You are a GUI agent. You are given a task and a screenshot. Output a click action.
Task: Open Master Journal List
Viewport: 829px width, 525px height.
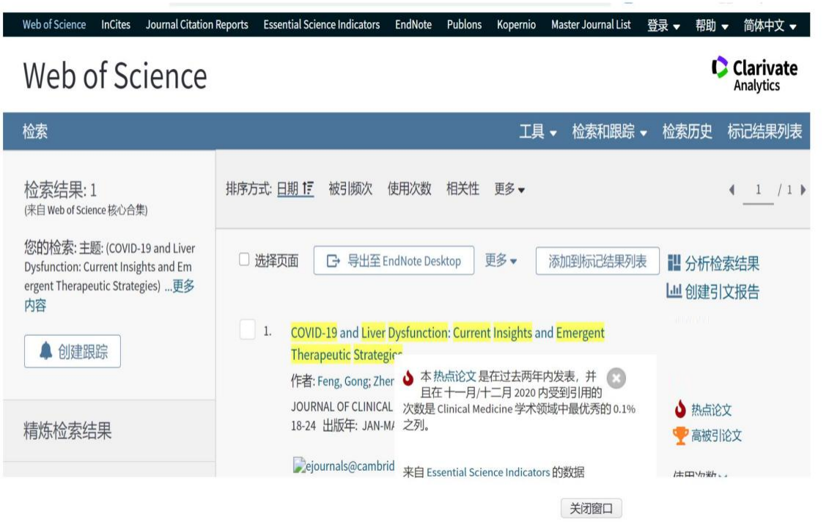(591, 24)
